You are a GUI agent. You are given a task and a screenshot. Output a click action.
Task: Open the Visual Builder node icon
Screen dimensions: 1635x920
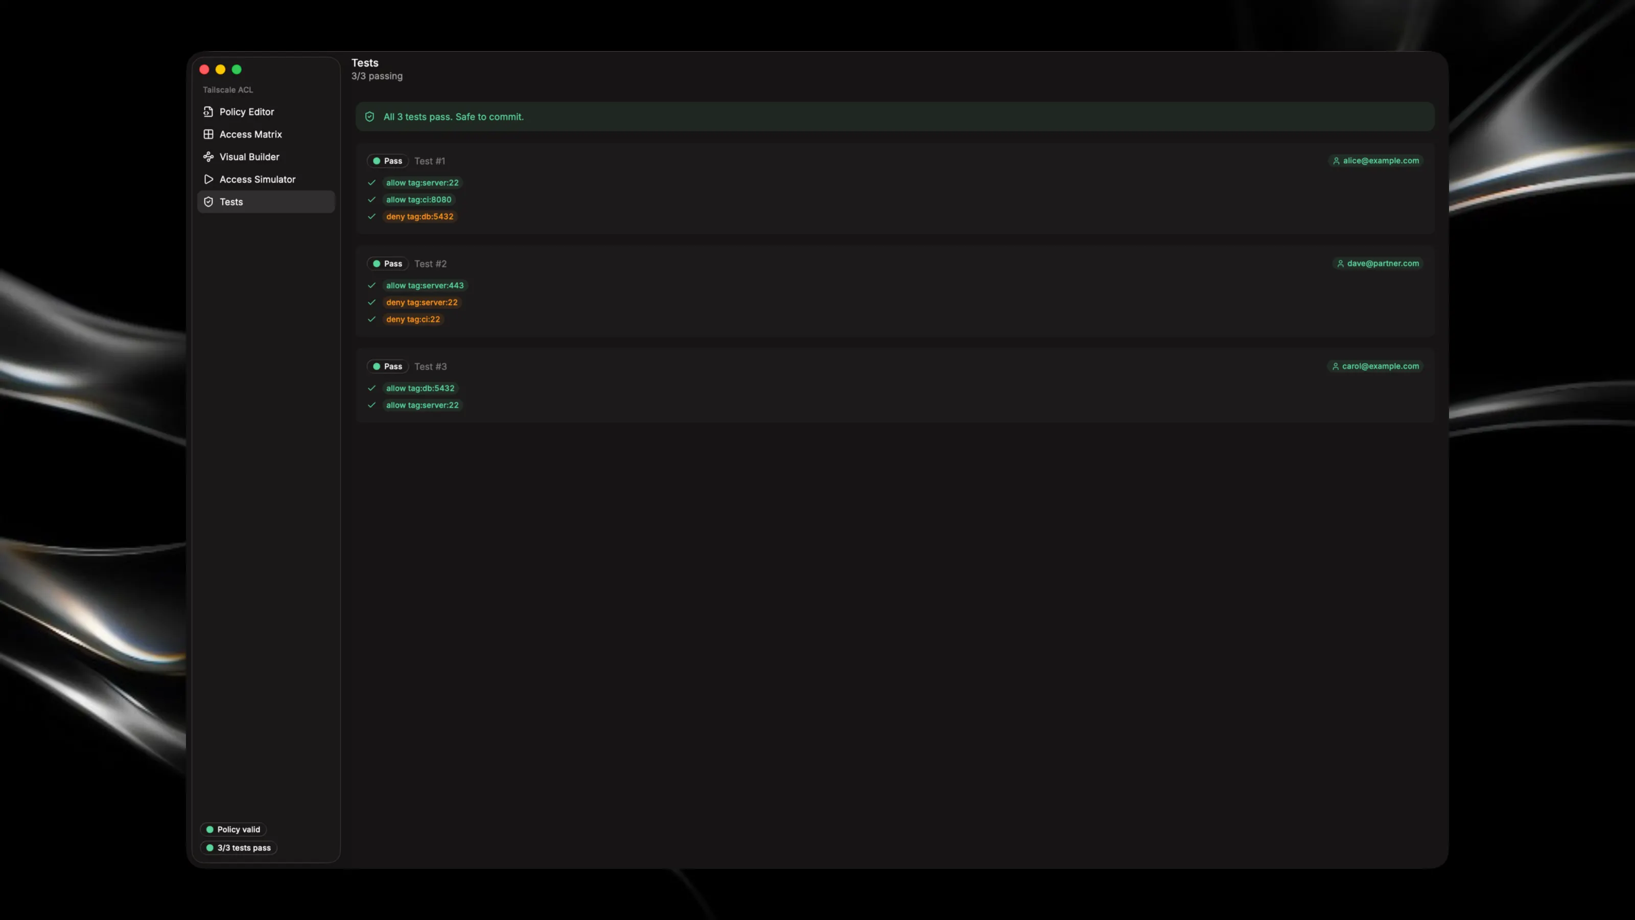point(208,157)
